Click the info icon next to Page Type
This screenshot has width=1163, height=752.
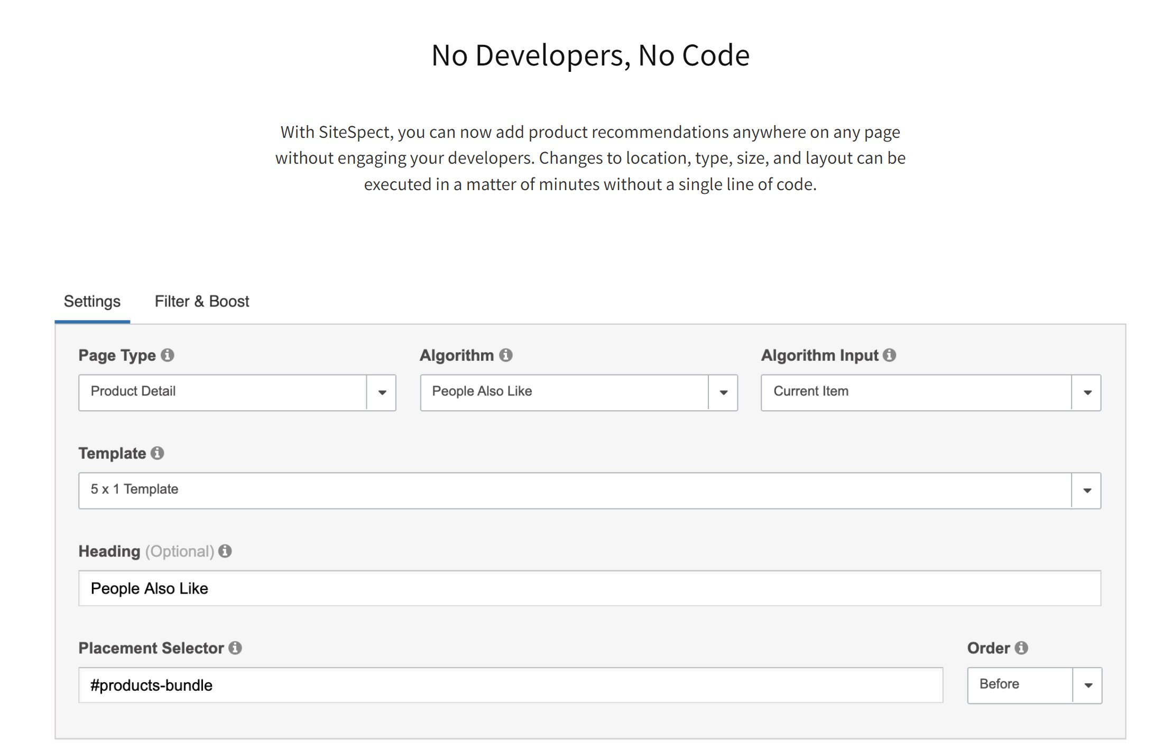pyautogui.click(x=169, y=355)
